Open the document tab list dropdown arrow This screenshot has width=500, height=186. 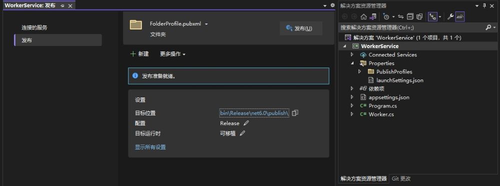(x=325, y=5)
